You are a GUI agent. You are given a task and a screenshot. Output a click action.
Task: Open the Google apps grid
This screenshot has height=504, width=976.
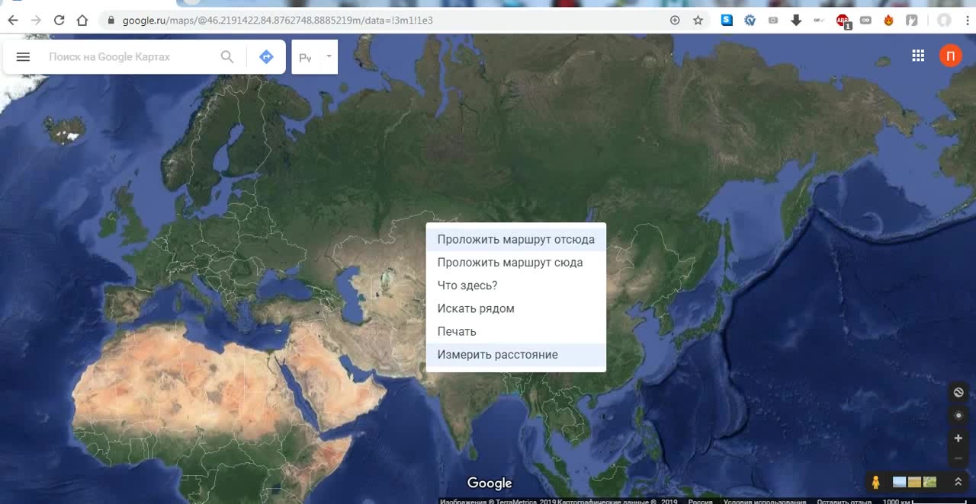[x=918, y=56]
